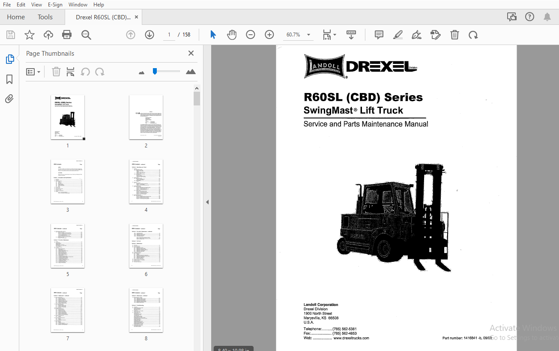Click the read mode keyboard icon

click(x=351, y=35)
